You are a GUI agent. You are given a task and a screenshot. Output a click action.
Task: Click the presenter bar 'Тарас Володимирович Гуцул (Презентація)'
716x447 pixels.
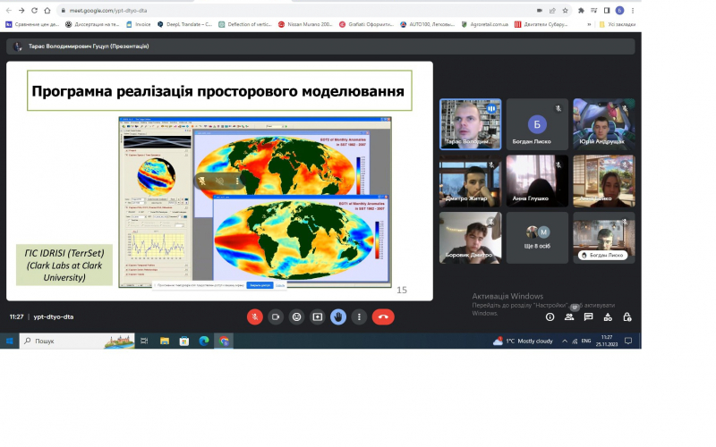click(320, 46)
